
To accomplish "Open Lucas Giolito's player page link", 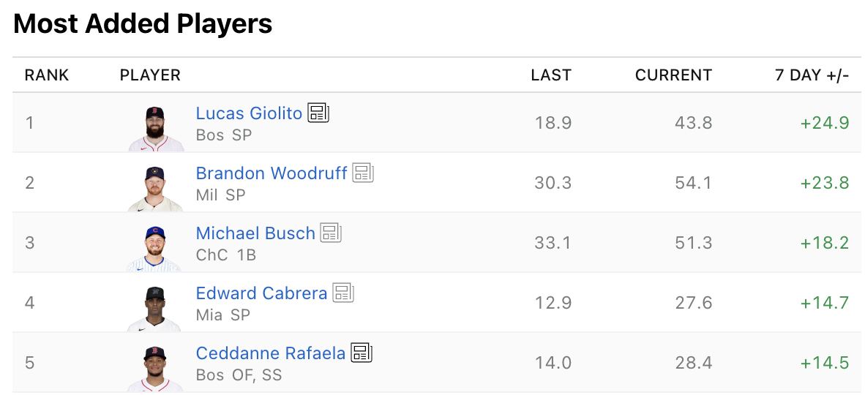I will [x=249, y=113].
